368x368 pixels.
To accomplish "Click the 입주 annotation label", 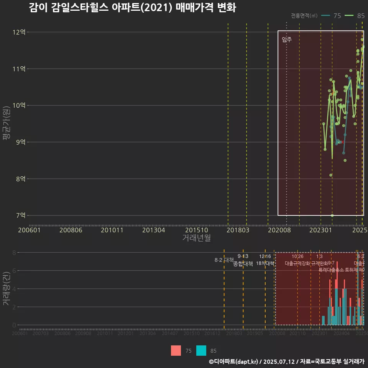I will point(287,39).
